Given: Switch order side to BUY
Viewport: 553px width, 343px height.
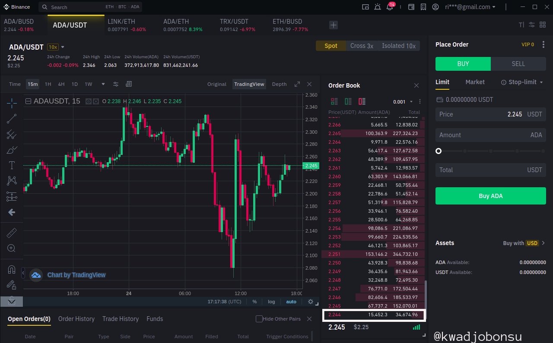Looking at the screenshot, I should (x=463, y=64).
